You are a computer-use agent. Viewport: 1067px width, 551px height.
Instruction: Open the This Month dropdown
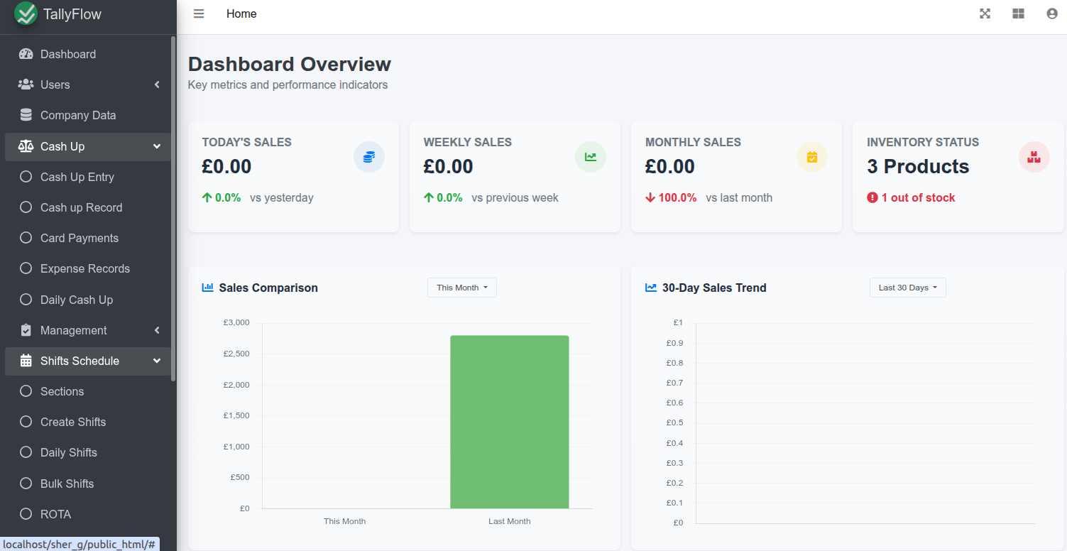coord(461,288)
